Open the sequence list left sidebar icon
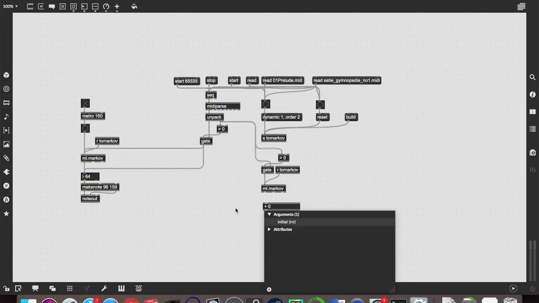Viewport: 539px width, 303px height. [x=6, y=130]
